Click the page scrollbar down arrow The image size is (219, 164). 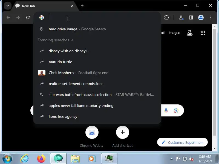[x=214, y=148]
